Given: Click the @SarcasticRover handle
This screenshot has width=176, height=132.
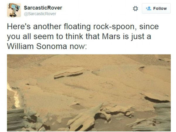Looking at the screenshot, I should (40, 14).
